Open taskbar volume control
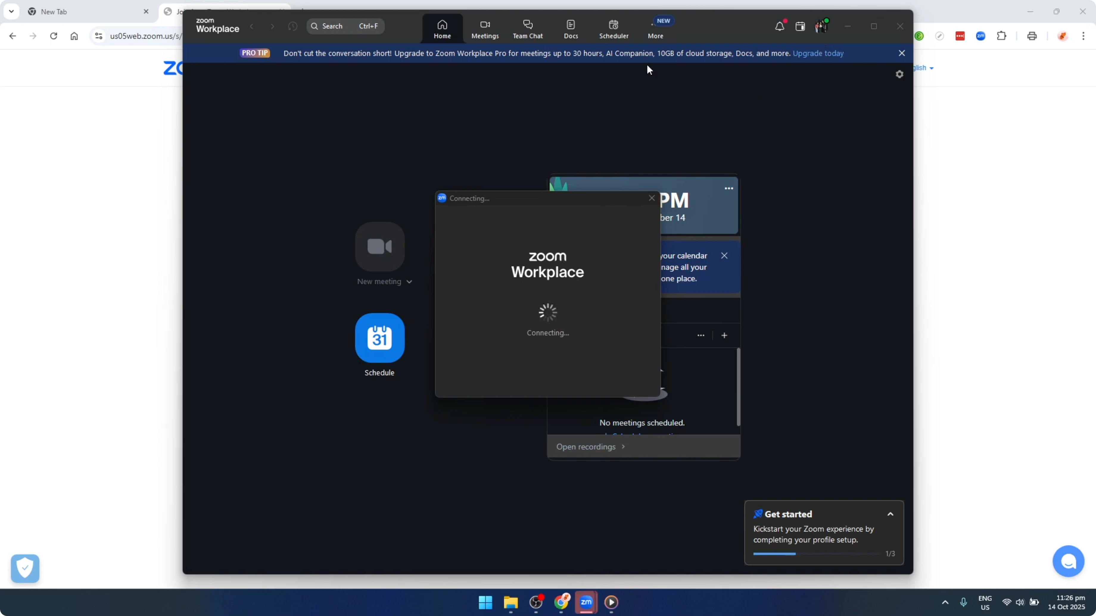The image size is (1096, 616). [1020, 602]
